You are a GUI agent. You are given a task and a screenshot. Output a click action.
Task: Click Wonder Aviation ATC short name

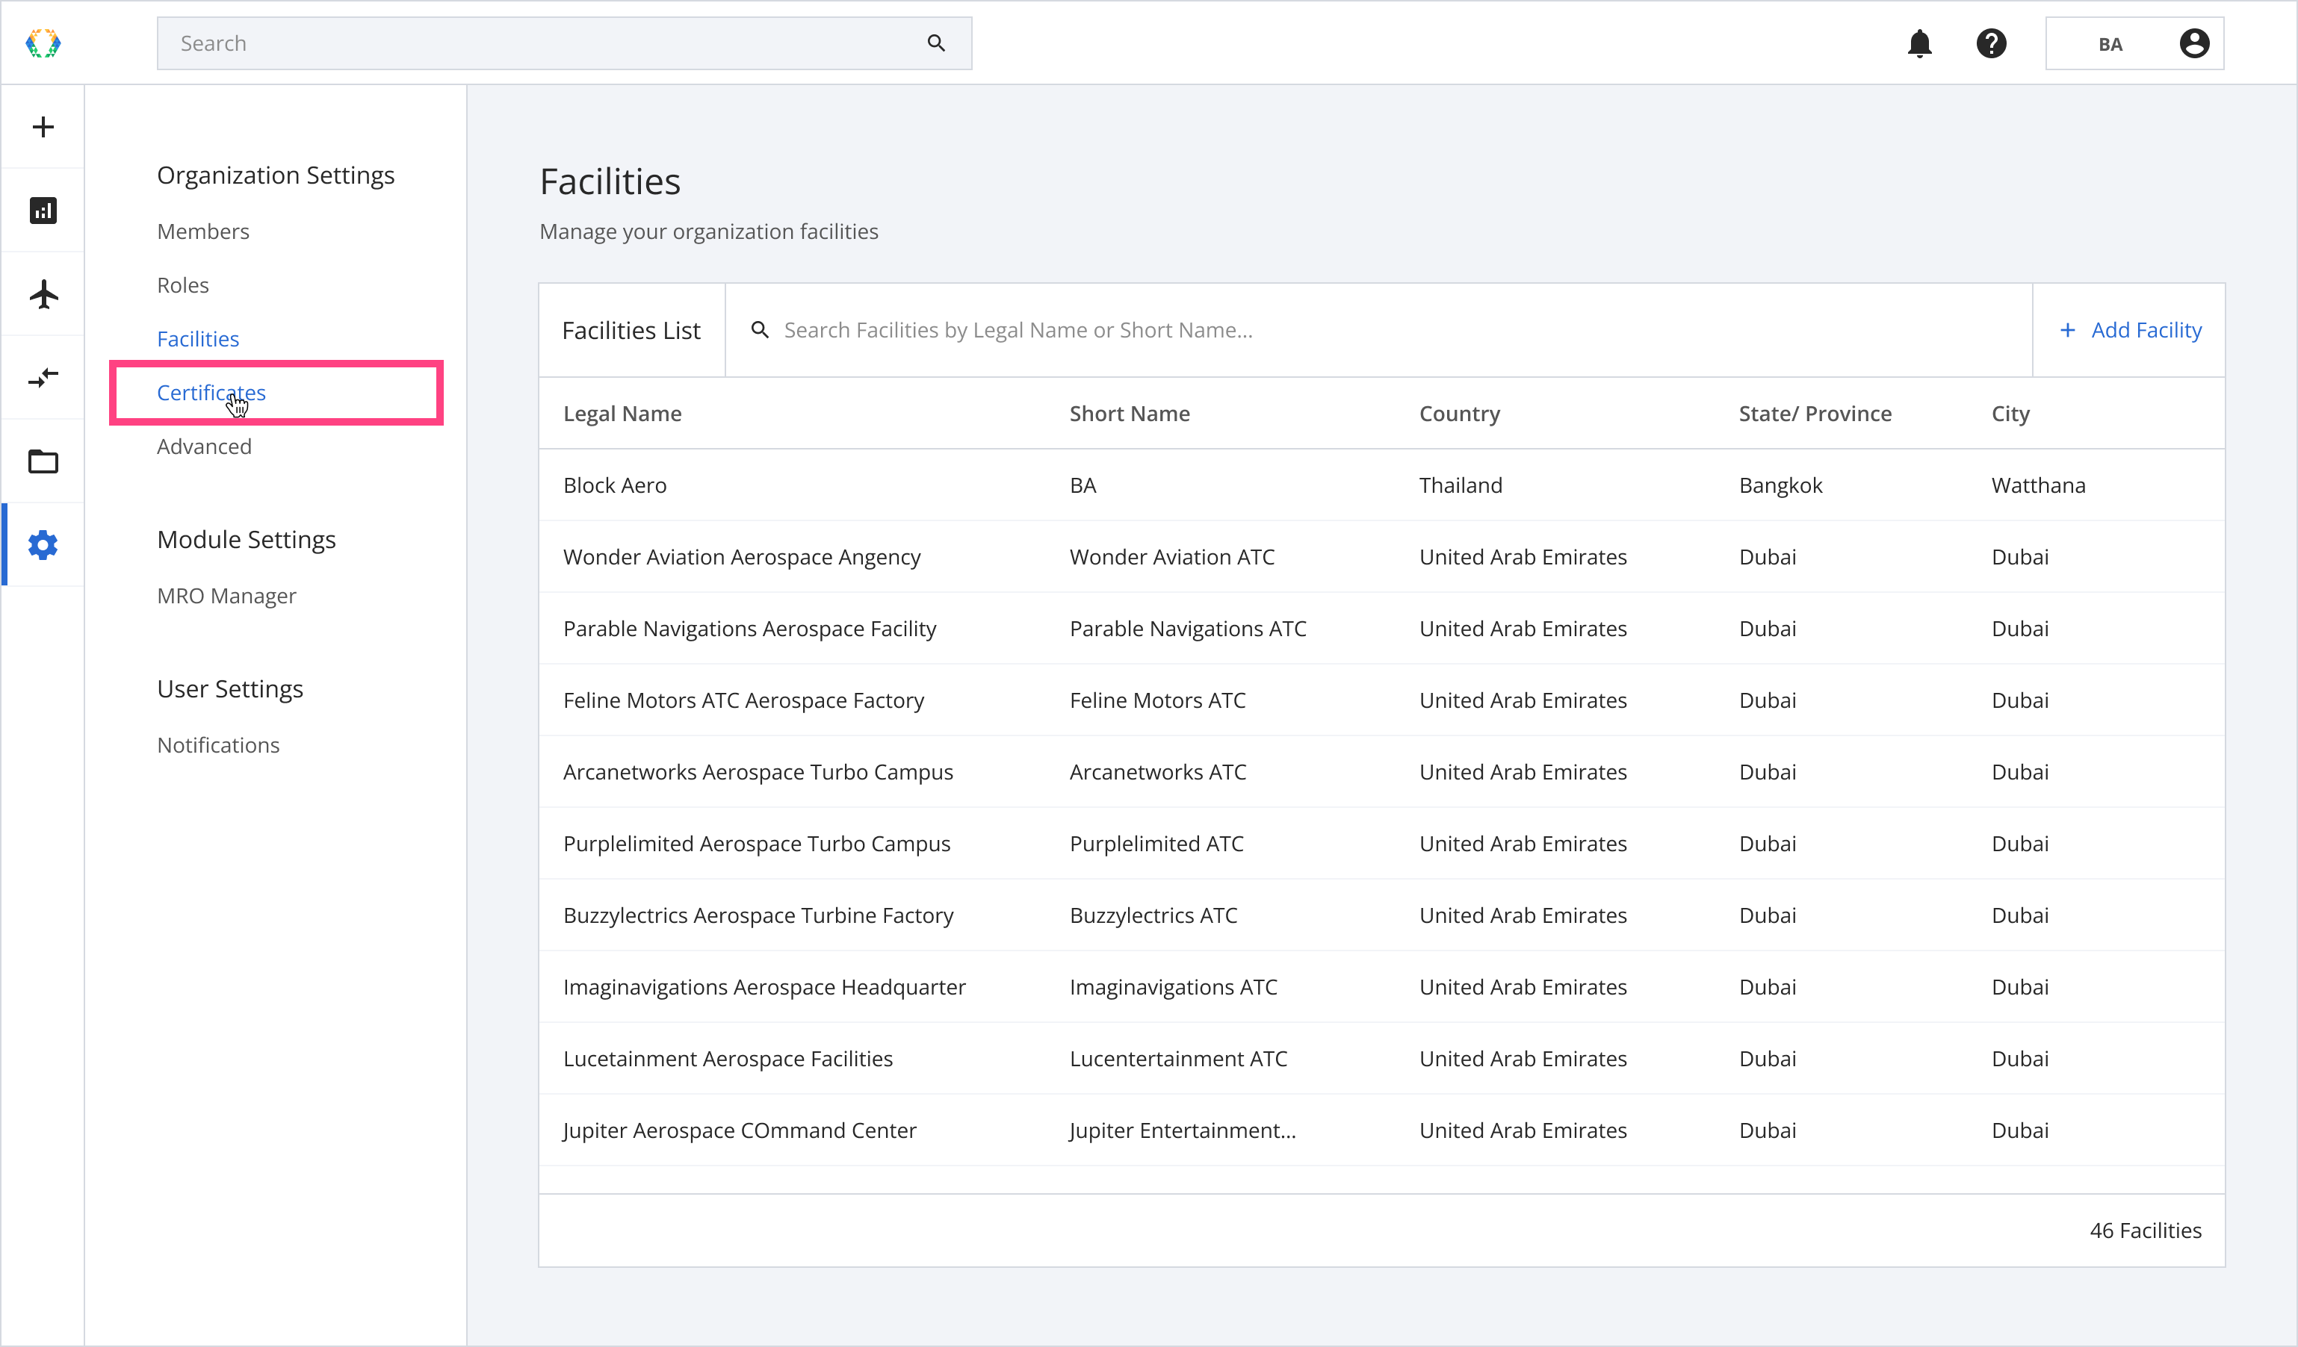click(1173, 557)
